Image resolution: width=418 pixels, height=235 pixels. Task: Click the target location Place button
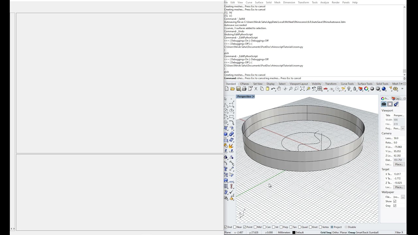click(x=399, y=187)
